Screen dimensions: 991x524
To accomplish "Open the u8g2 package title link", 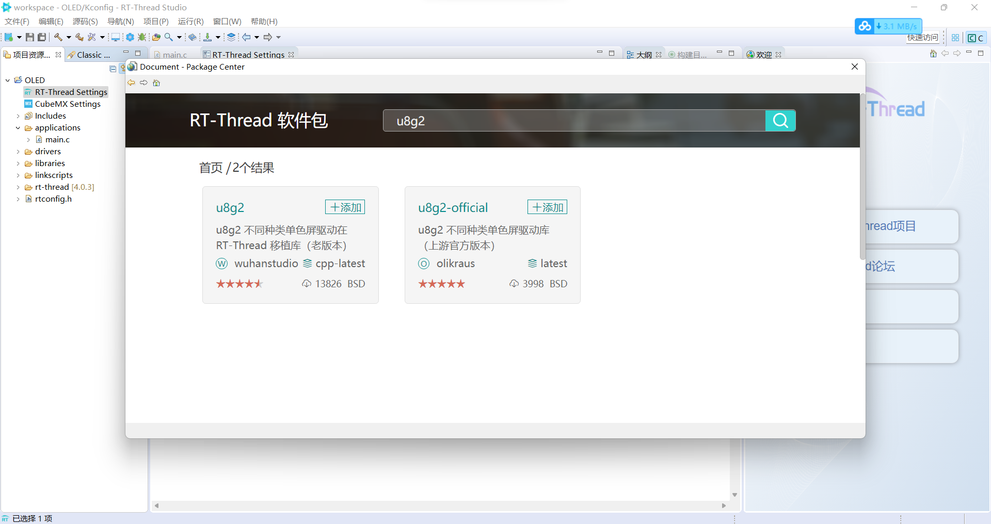I will (230, 208).
